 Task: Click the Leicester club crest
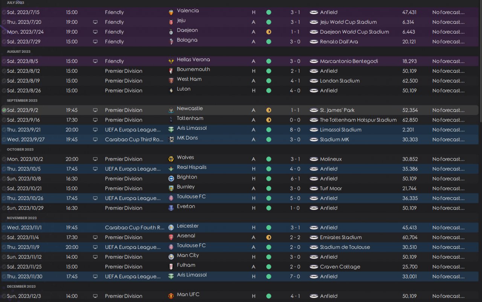tap(171, 228)
